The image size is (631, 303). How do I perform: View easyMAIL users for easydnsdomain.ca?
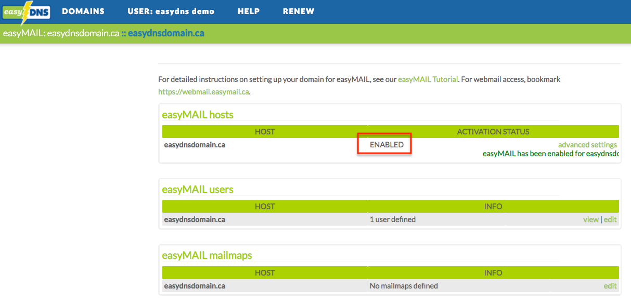(x=591, y=219)
